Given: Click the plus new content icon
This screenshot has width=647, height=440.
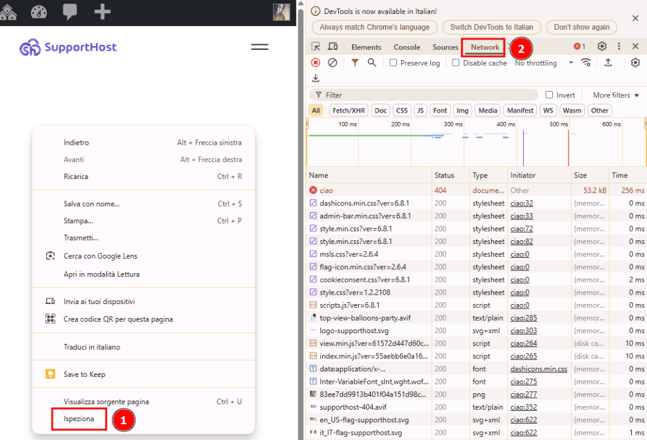Looking at the screenshot, I should click(102, 11).
